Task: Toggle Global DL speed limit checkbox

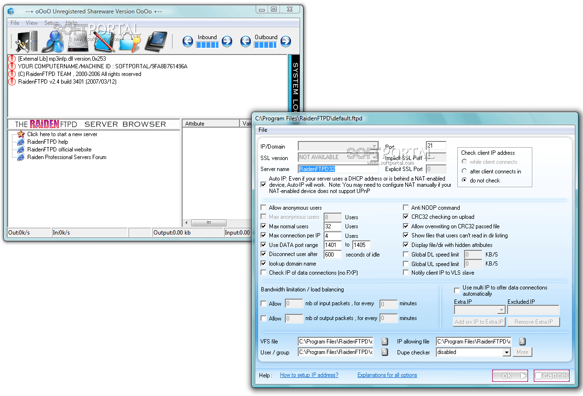Action: 406,255
